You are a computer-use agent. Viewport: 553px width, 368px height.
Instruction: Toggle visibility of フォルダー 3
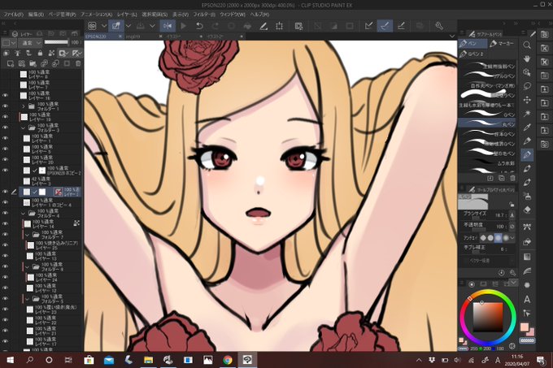(x=5, y=128)
